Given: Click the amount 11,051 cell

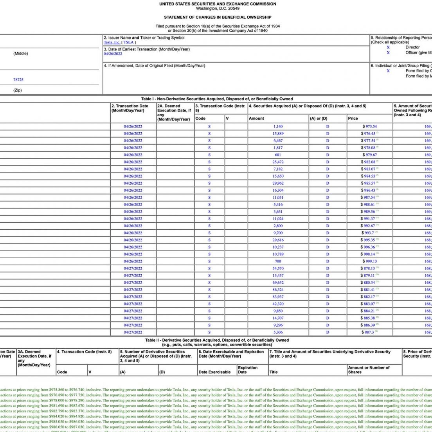Looking at the screenshot, I should click(x=278, y=198).
